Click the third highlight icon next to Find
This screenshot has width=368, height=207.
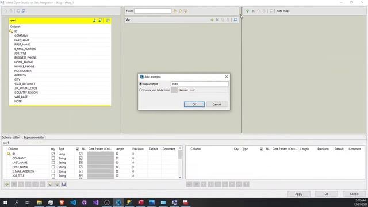(186, 11)
